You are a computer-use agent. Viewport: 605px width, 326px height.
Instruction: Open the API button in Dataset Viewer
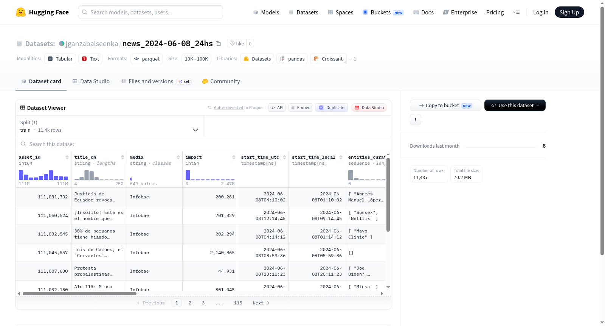point(277,108)
